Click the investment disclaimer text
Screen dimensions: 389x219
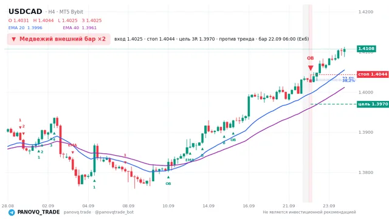point(309,212)
